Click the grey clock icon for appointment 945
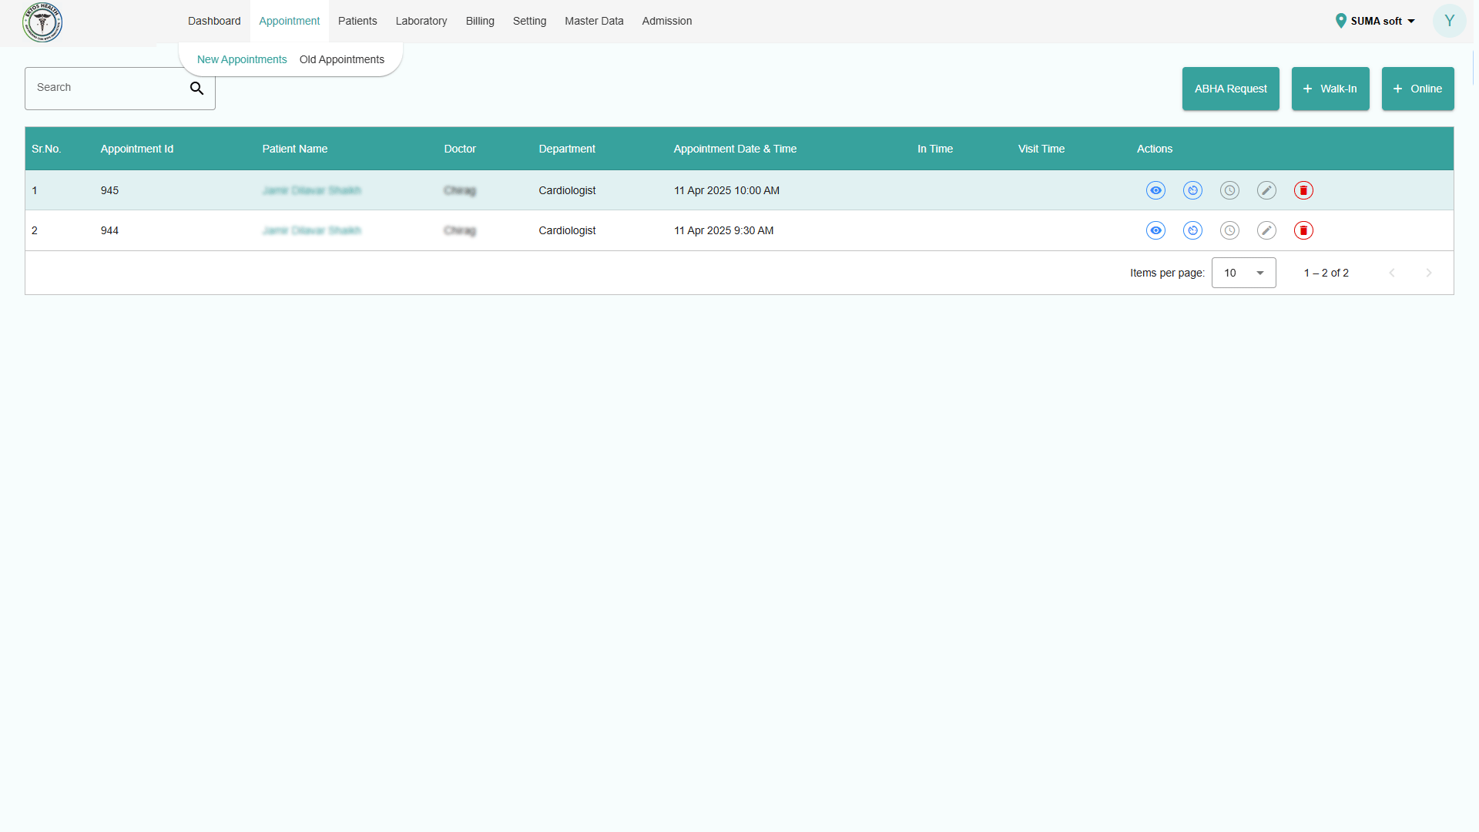The height and width of the screenshot is (832, 1479). [1229, 190]
